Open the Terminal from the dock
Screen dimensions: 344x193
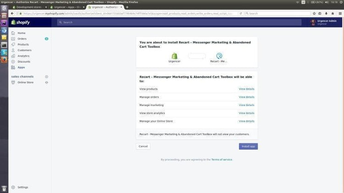[x=4, y=45]
